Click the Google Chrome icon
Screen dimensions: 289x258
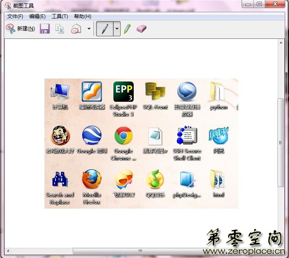pos(124,136)
